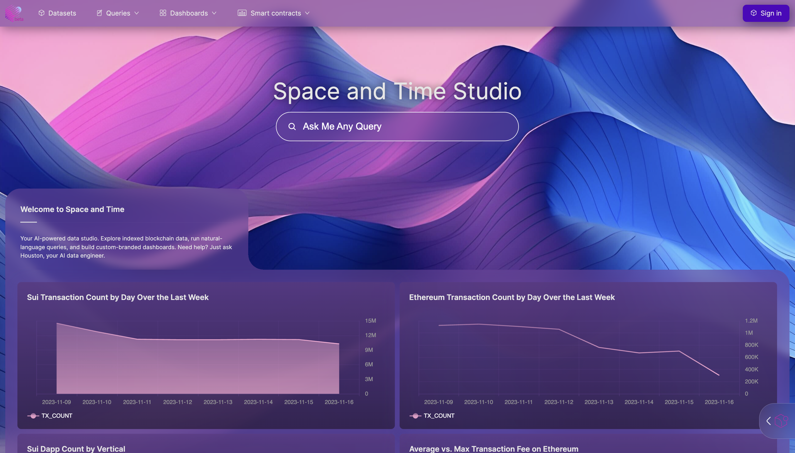Expand the Queries dropdown chevron

click(136, 13)
